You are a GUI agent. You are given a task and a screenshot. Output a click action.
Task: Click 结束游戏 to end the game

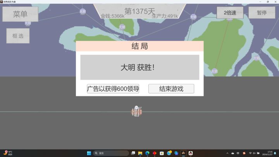coord(171,89)
